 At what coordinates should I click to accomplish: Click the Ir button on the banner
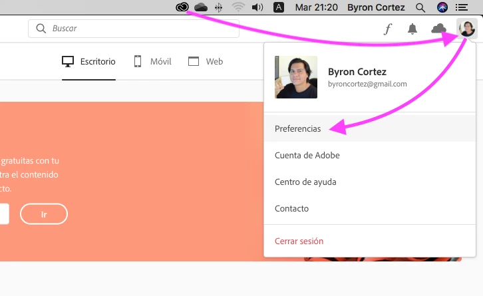point(44,214)
